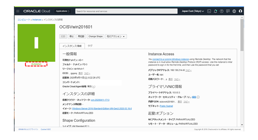The height and width of the screenshot is (140, 258).
Task: Select the fault domain FD-3 value
Action: pos(85,64)
